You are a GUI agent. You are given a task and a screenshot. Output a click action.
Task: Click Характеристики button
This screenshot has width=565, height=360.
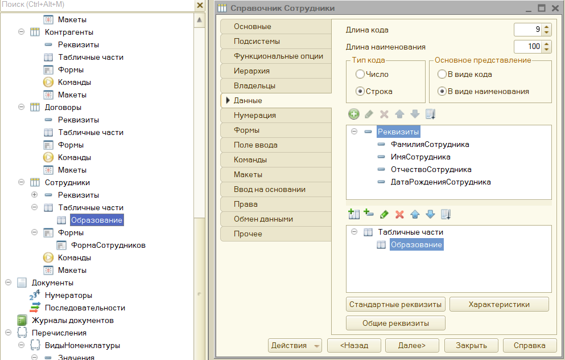[x=499, y=304]
